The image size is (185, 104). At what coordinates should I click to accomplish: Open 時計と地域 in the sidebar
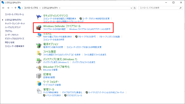10,42
